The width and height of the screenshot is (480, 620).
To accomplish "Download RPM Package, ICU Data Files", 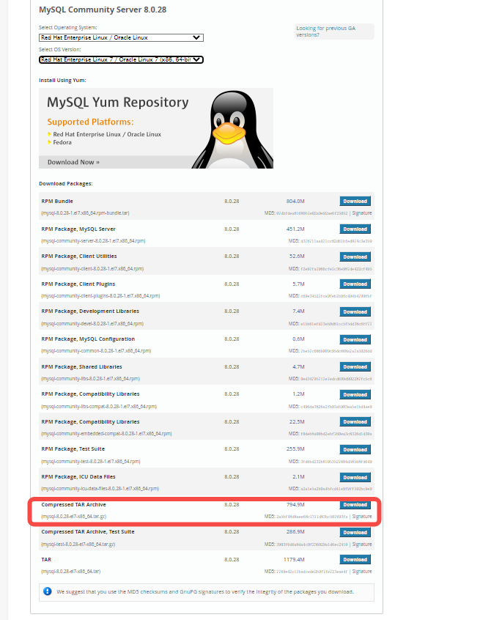I will 355,477.
